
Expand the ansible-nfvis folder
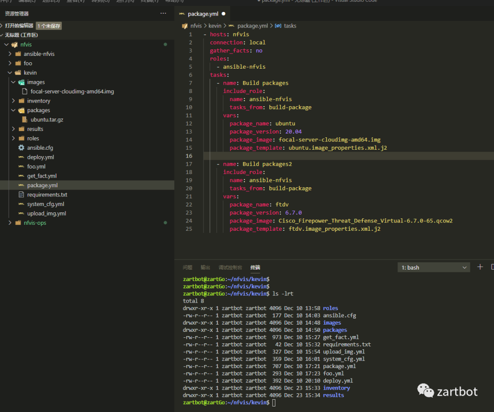click(10, 54)
